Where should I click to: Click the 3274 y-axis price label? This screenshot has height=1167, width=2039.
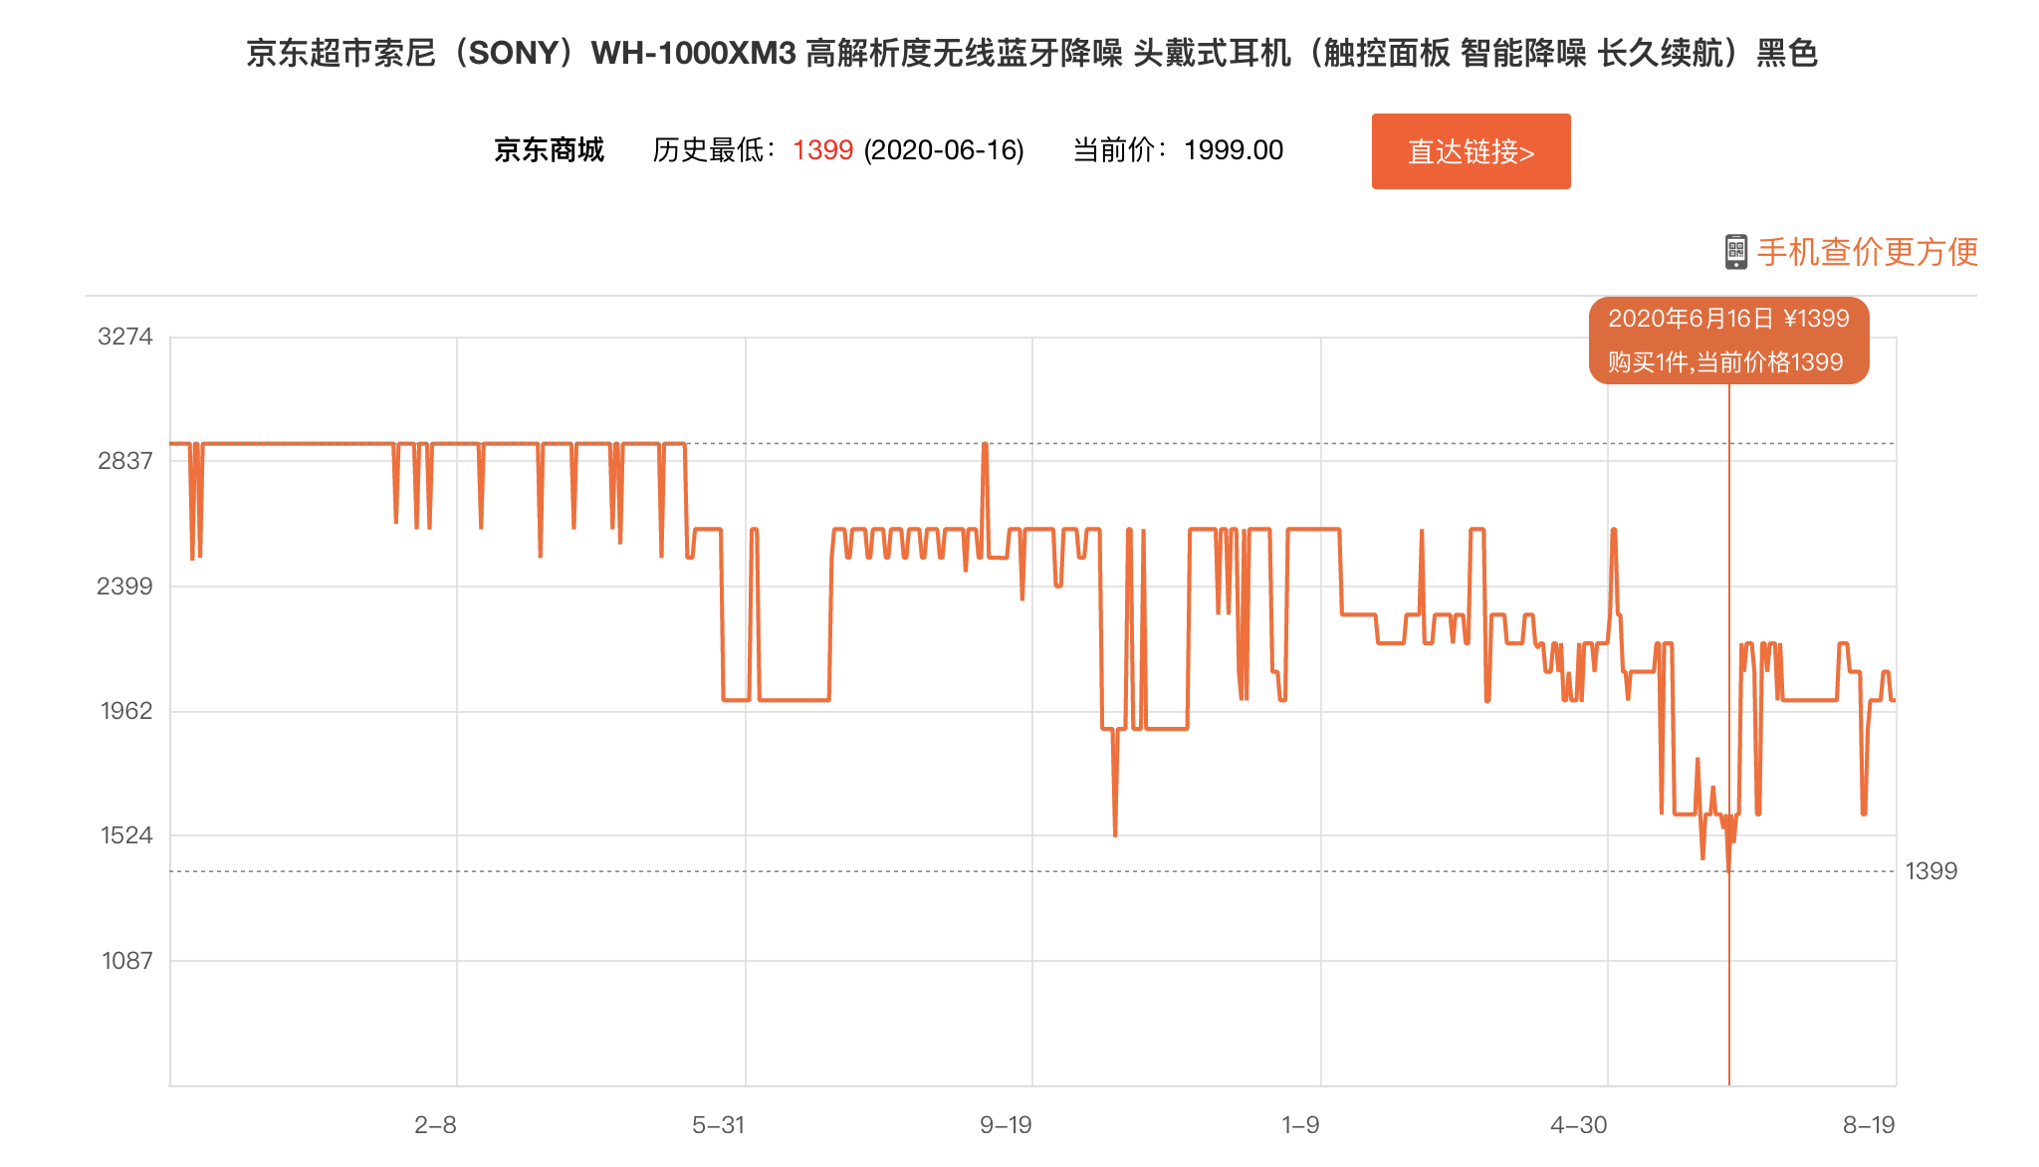125,337
